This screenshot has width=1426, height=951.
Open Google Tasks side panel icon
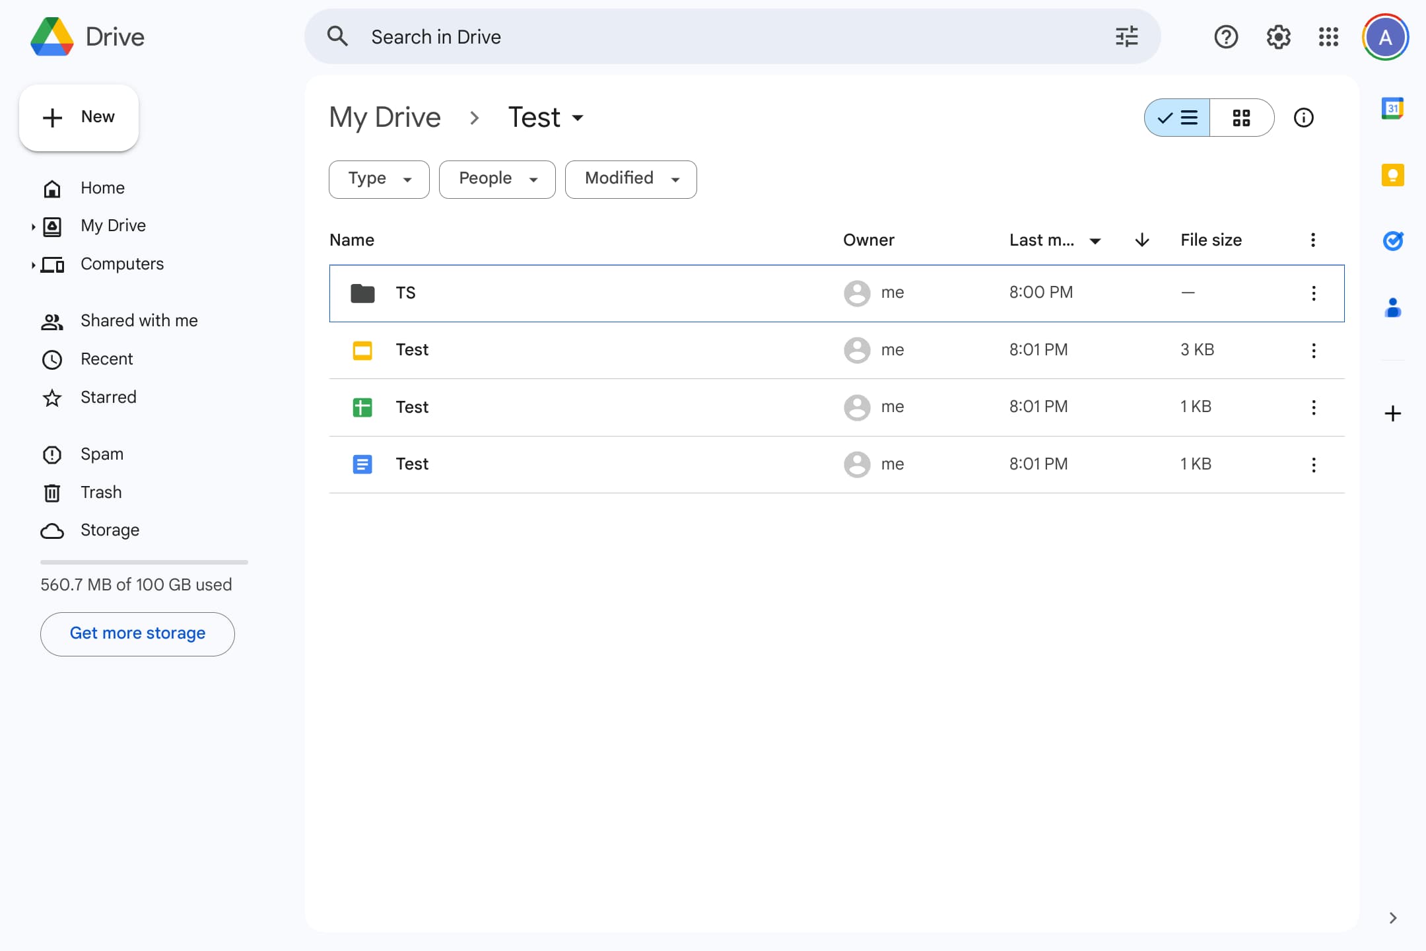[1392, 241]
